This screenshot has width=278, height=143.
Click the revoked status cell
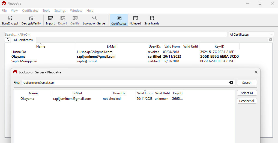(154, 52)
